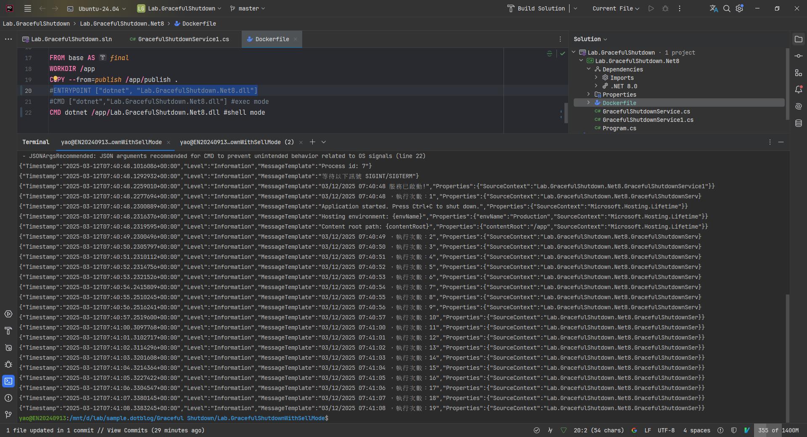This screenshot has height=437, width=807.
Task: Open terminal tool window options kebab
Action: [770, 142]
